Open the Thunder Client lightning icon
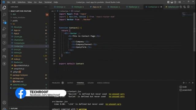This screenshot has width=196, height=110. tap(4, 64)
